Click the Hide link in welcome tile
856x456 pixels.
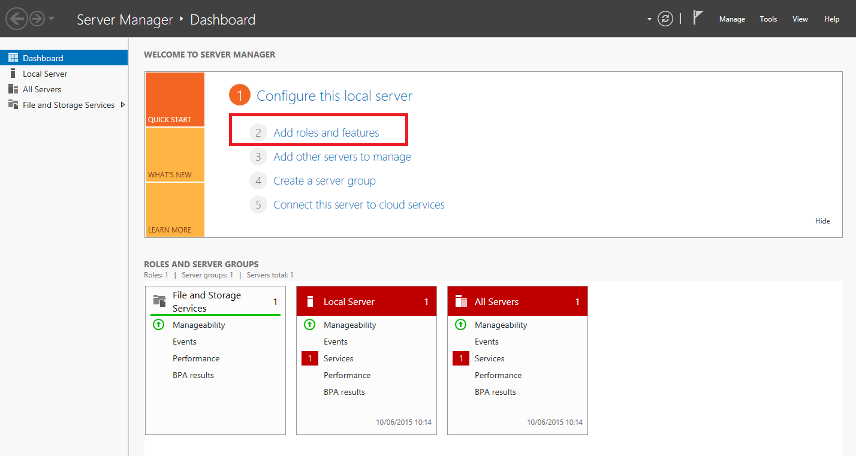822,221
